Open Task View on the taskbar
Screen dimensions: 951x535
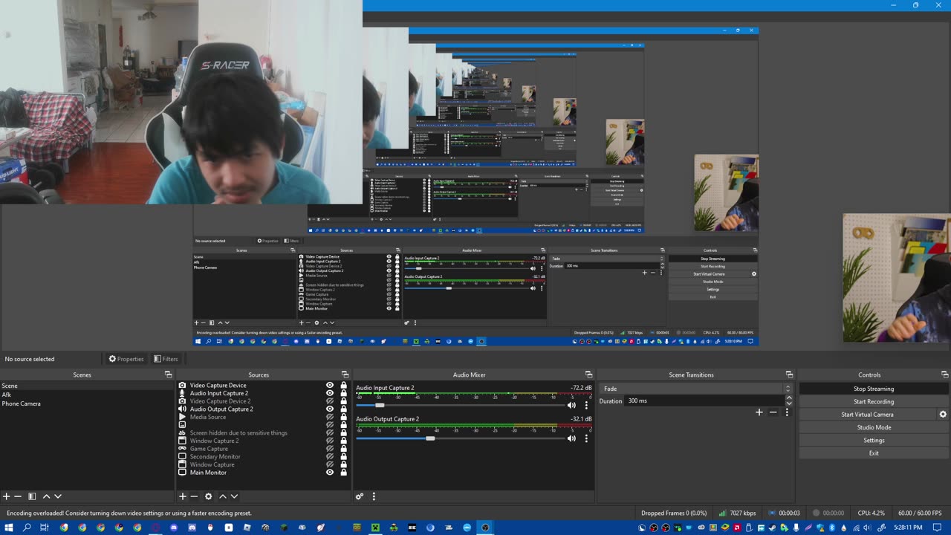45,528
